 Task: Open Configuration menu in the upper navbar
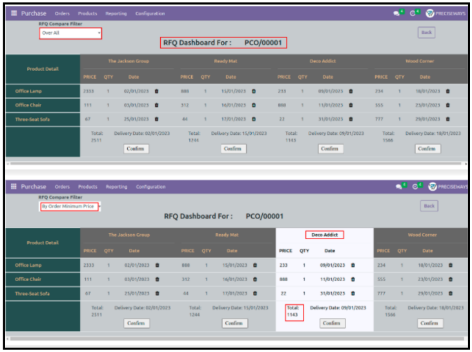point(150,14)
